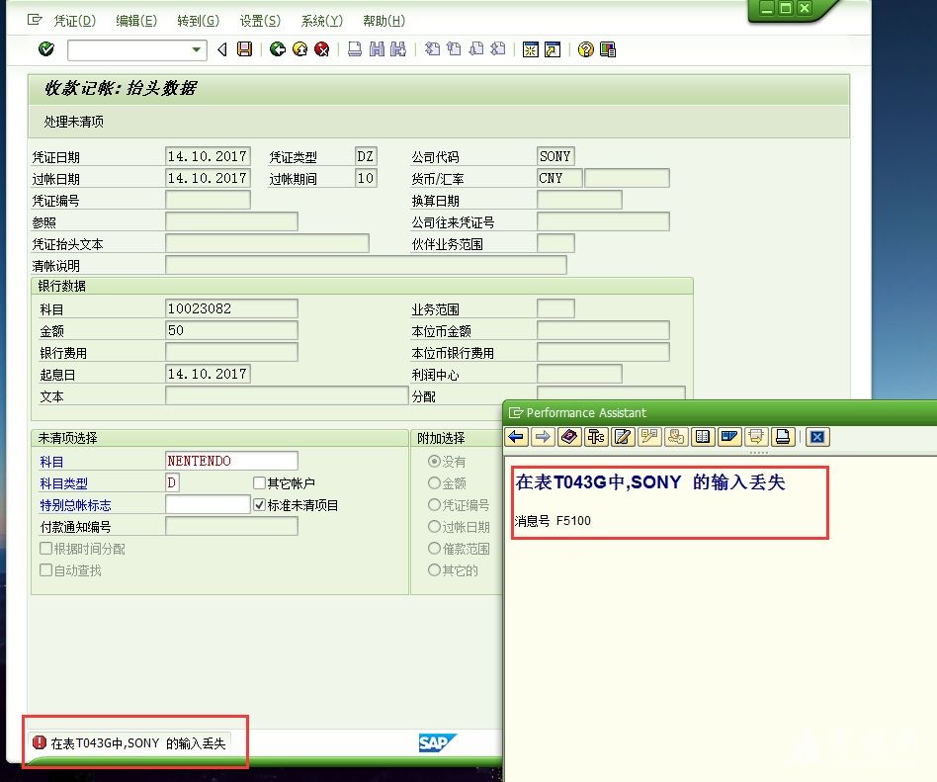The height and width of the screenshot is (782, 937).
Task: Click the bank 科目 field 10023082
Action: [231, 308]
